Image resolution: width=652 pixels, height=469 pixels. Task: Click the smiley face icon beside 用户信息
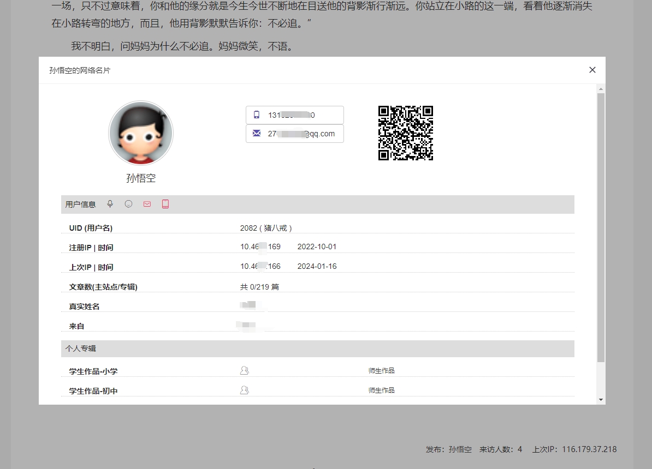click(x=128, y=204)
